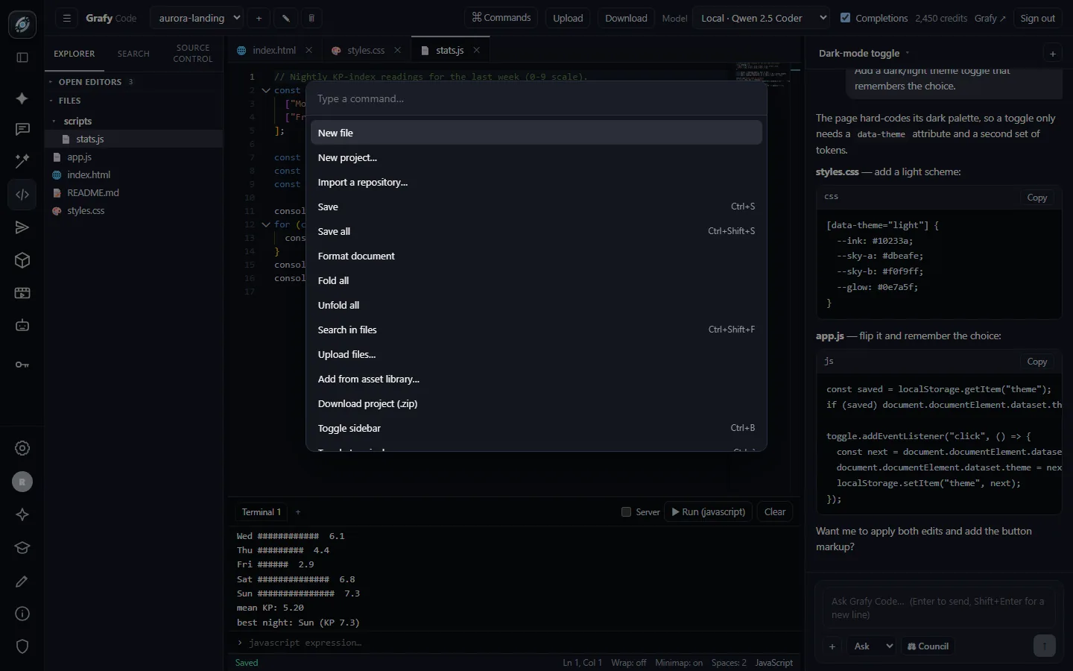Switch to the SEARCH tab
Screen dimensions: 1073x671
133,54
